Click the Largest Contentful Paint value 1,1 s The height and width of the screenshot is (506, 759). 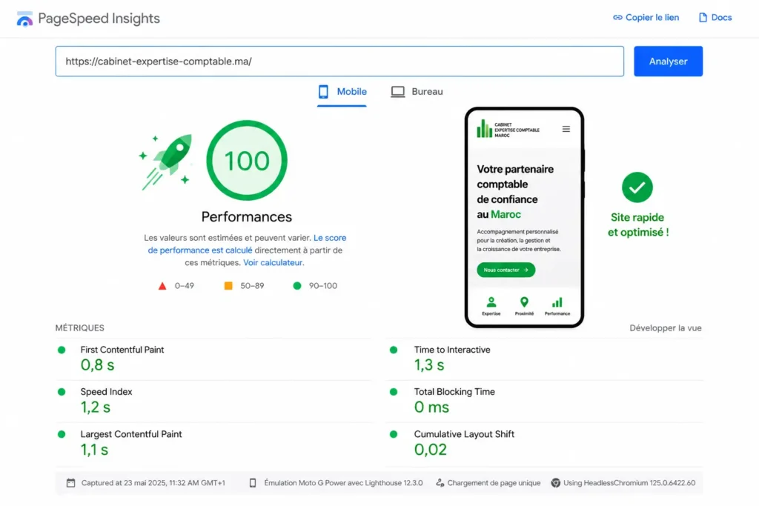(94, 450)
